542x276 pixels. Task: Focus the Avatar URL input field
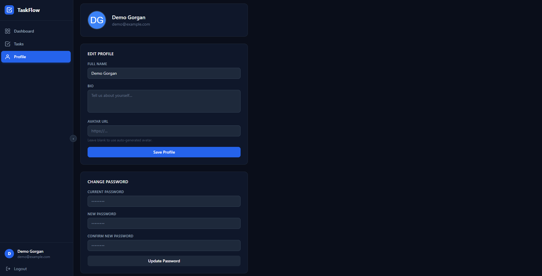pos(164,131)
